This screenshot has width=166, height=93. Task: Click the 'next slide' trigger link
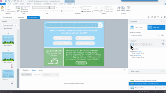coord(138,56)
